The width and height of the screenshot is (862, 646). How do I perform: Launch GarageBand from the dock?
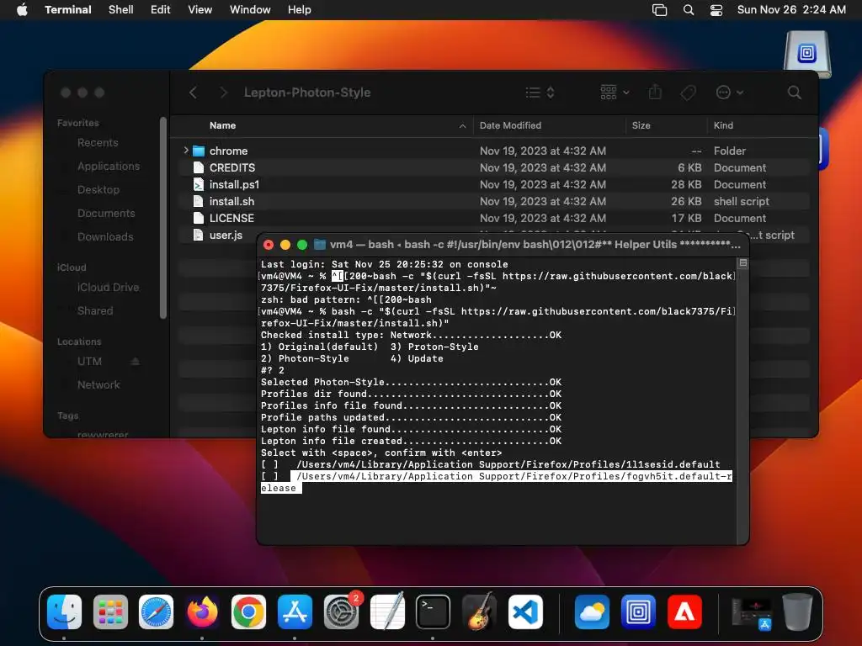coord(479,612)
